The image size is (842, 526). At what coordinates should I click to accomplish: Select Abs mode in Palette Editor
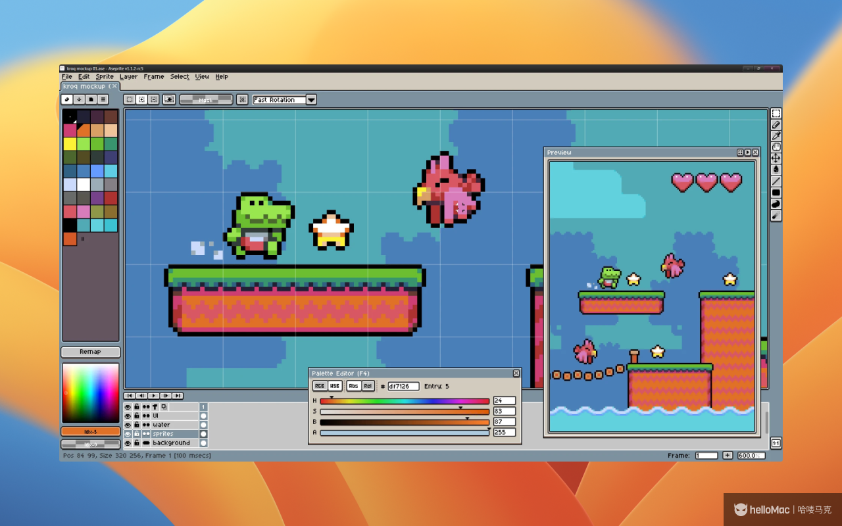point(354,386)
